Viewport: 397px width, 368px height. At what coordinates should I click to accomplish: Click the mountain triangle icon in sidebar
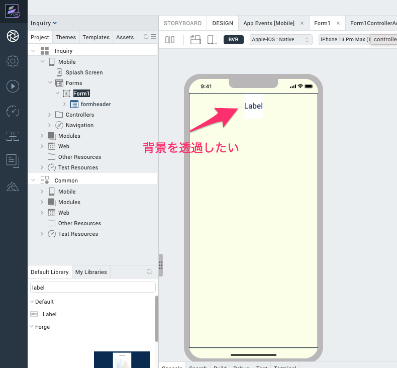pos(13,187)
